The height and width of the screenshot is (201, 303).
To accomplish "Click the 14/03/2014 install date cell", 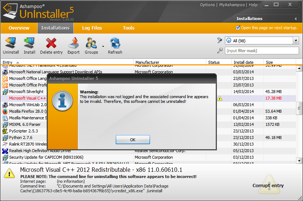I will click(243, 92).
